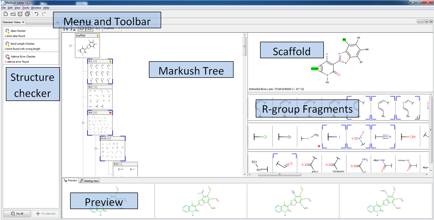Collapse the Scaffold tree node

70,46
